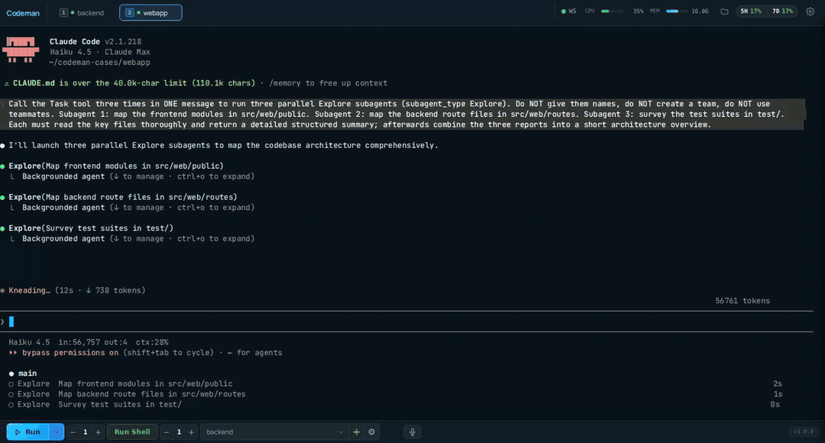Add new case with green plus icon
Screen dimensions: 825x443
point(356,432)
